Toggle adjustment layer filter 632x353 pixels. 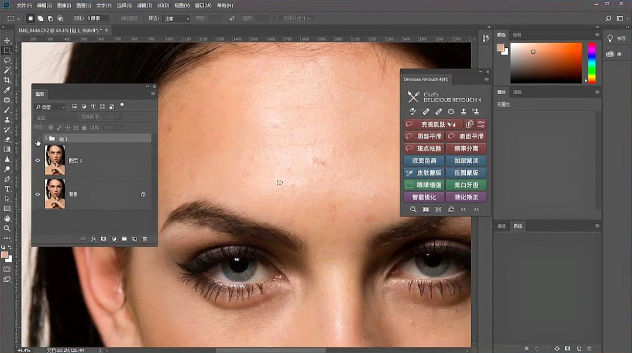tap(84, 107)
